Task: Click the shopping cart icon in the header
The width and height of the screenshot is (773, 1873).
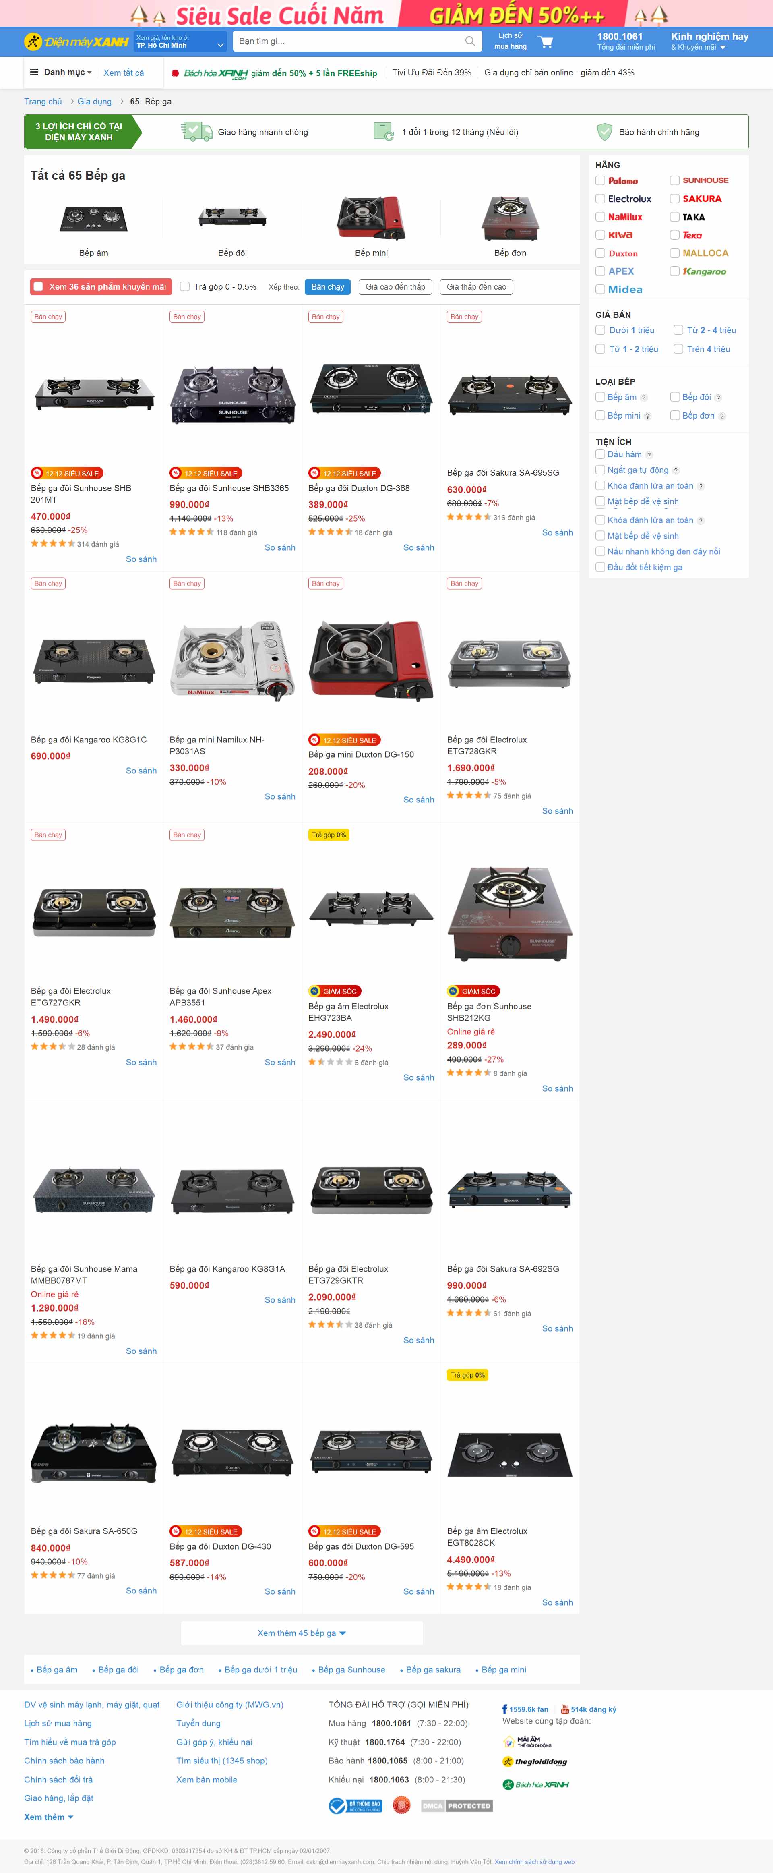Action: pyautogui.click(x=546, y=42)
